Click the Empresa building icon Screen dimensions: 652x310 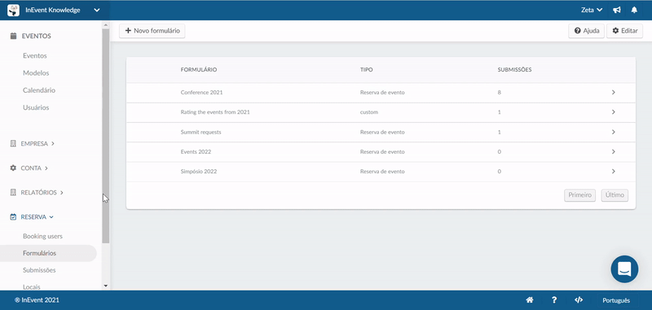click(13, 143)
